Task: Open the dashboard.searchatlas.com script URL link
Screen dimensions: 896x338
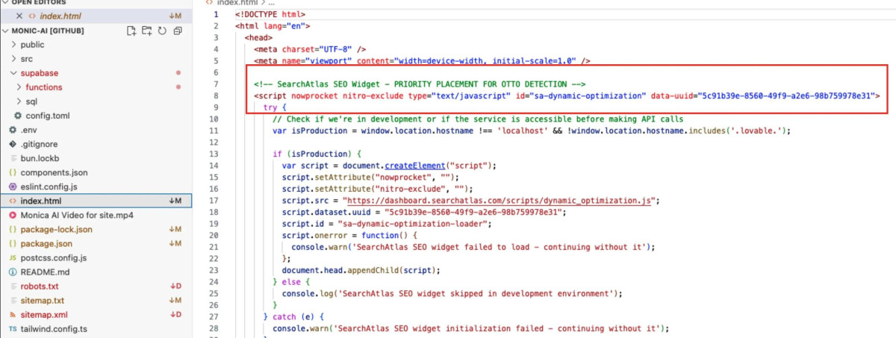Action: point(502,201)
